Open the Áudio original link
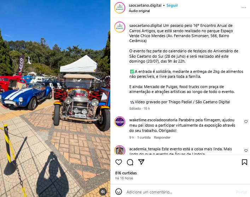This screenshot has width=250, height=197. 139,11
